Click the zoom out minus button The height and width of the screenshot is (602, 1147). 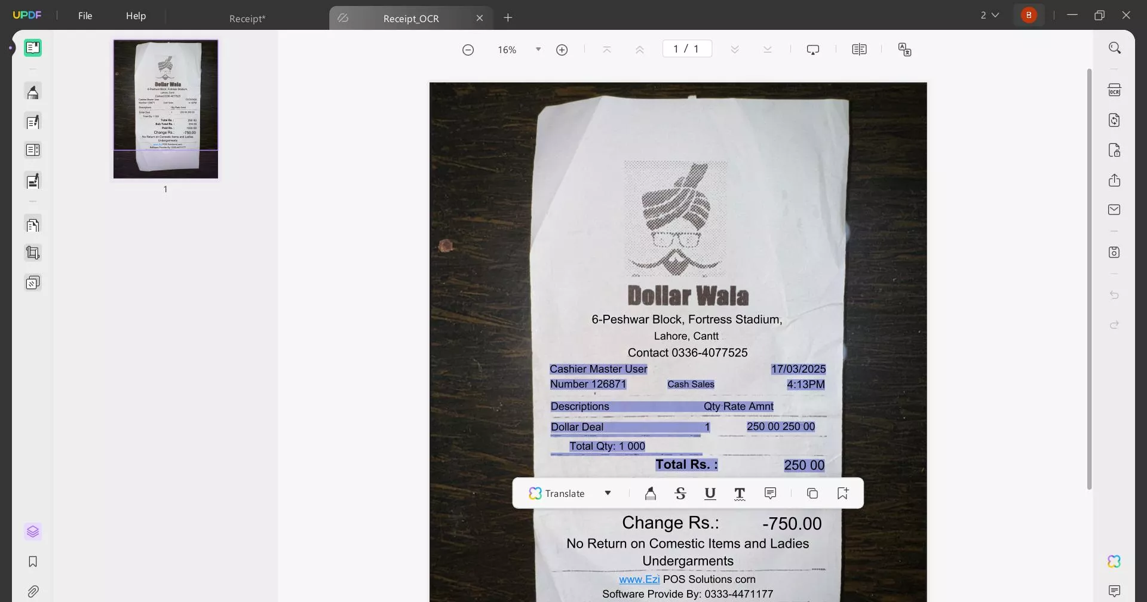tap(468, 50)
